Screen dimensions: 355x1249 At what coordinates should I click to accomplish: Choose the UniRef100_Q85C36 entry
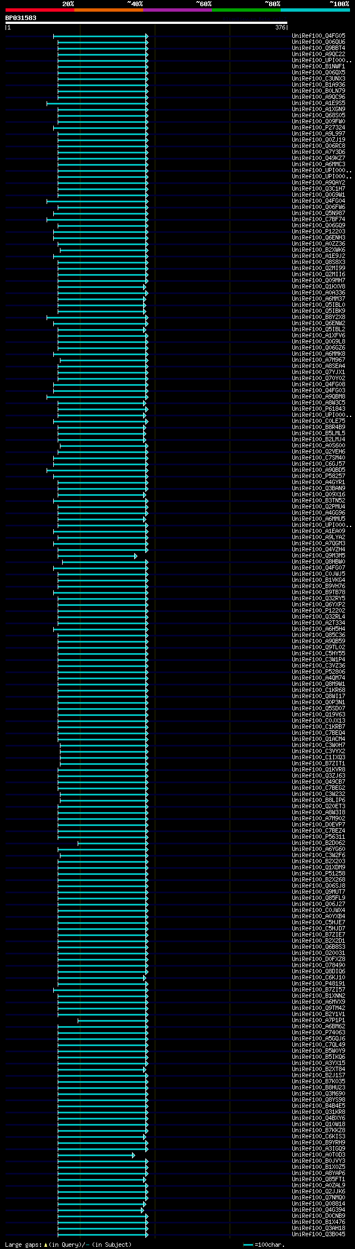point(318,635)
